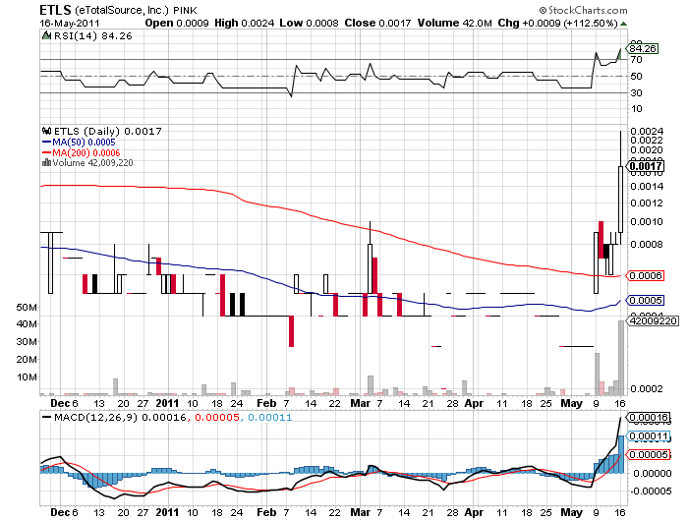Click the blue 0.00011 tag on the MACD axis
Screen dimensions: 688x521
pos(649,436)
